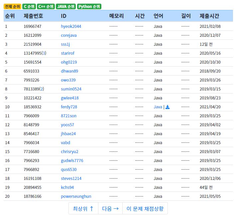
Task: Open the JAVA 순위 tab
Action: point(66,6)
